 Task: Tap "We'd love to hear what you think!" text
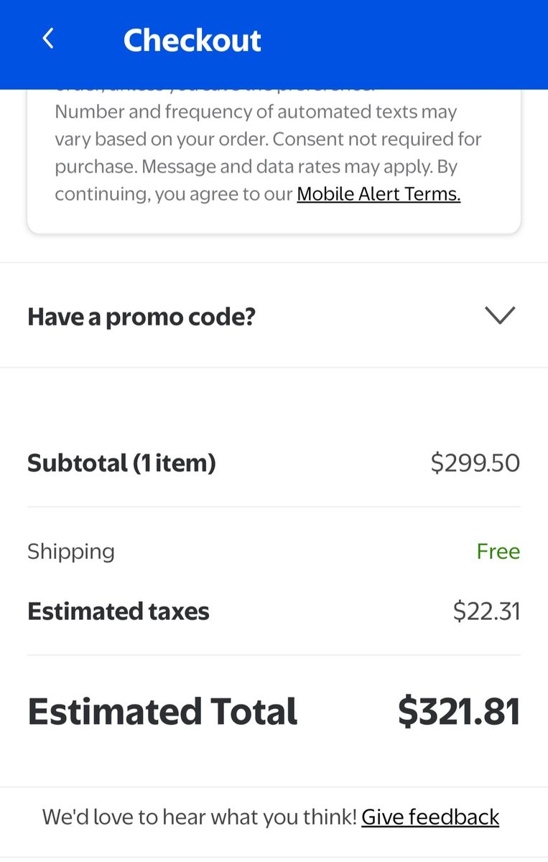coord(200,817)
